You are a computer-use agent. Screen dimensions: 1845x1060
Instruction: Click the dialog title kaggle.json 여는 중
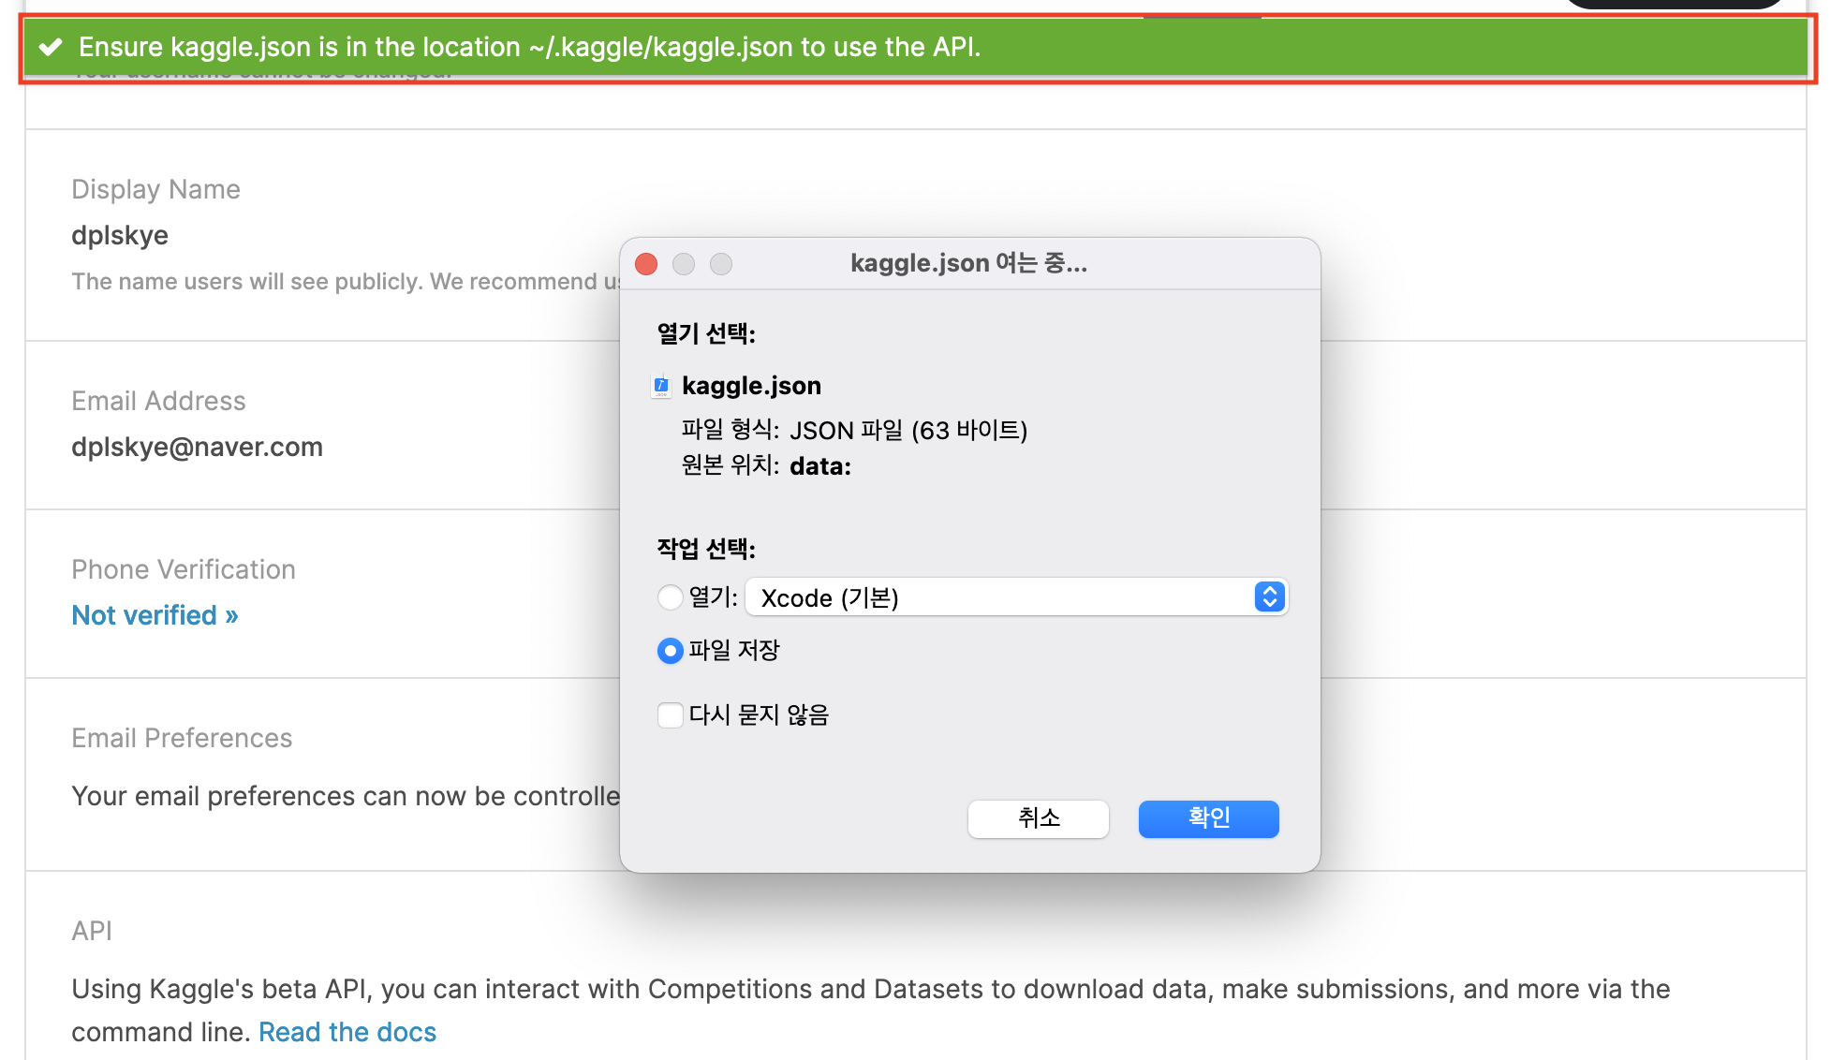[x=967, y=263]
